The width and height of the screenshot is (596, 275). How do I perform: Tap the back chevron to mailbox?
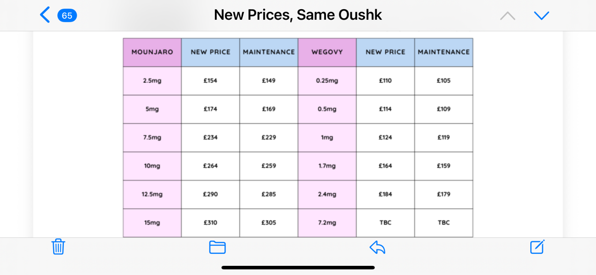(45, 15)
